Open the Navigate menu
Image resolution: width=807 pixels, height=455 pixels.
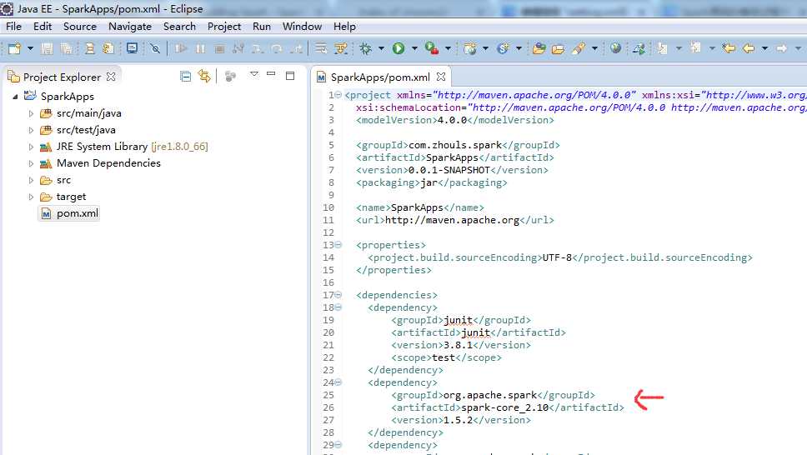(130, 27)
